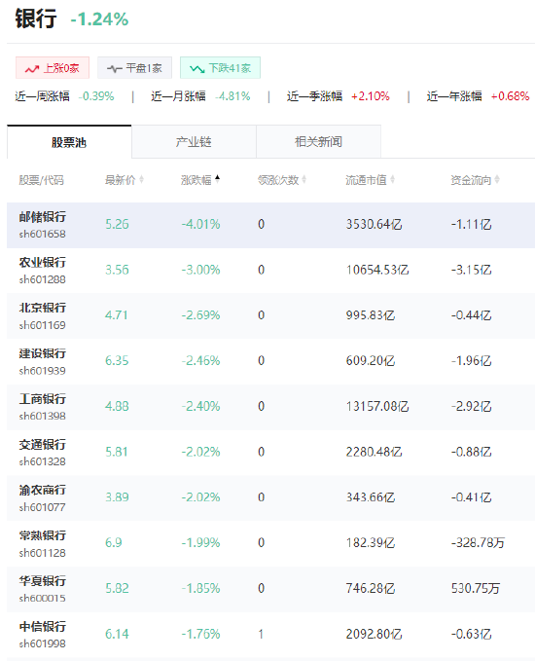Click the 资金流向 column header text
The height and width of the screenshot is (661, 535).
pyautogui.click(x=471, y=180)
